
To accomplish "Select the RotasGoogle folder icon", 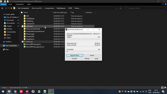I will (25, 34).
